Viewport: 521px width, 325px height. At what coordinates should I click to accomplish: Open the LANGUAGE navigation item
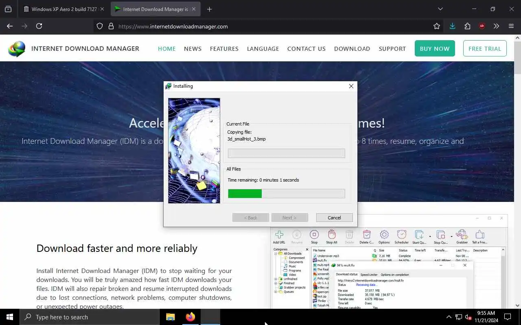pyautogui.click(x=263, y=48)
